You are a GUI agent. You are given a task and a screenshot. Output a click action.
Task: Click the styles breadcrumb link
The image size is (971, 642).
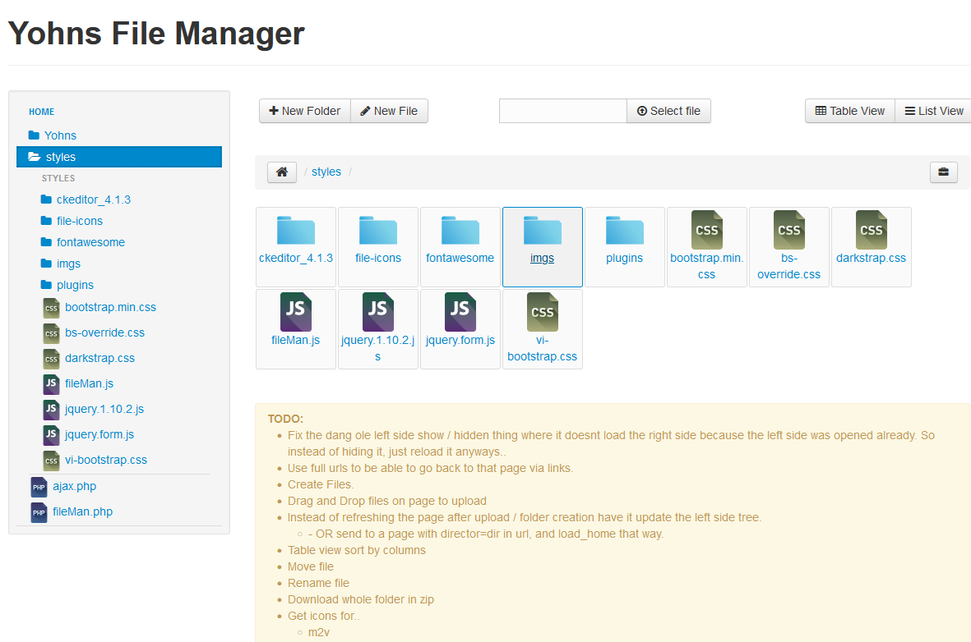(326, 172)
